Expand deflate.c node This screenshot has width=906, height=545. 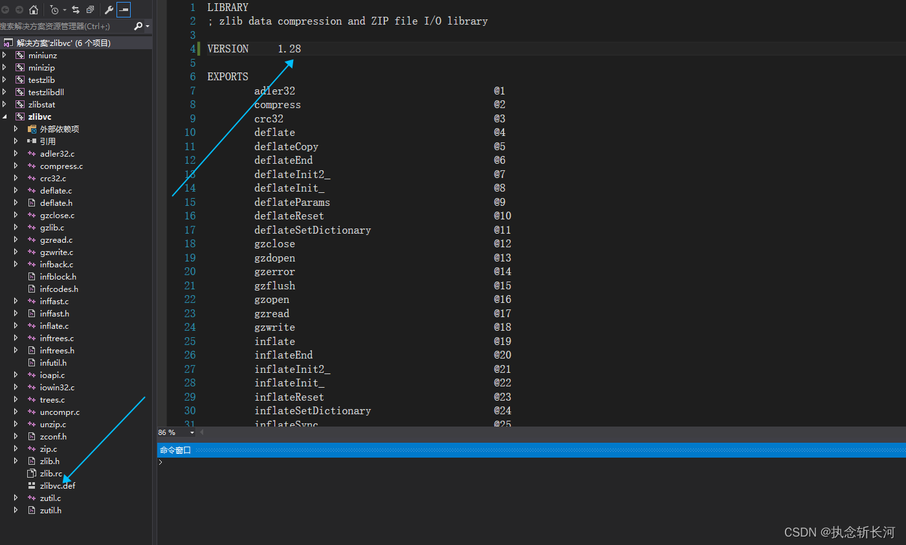16,190
